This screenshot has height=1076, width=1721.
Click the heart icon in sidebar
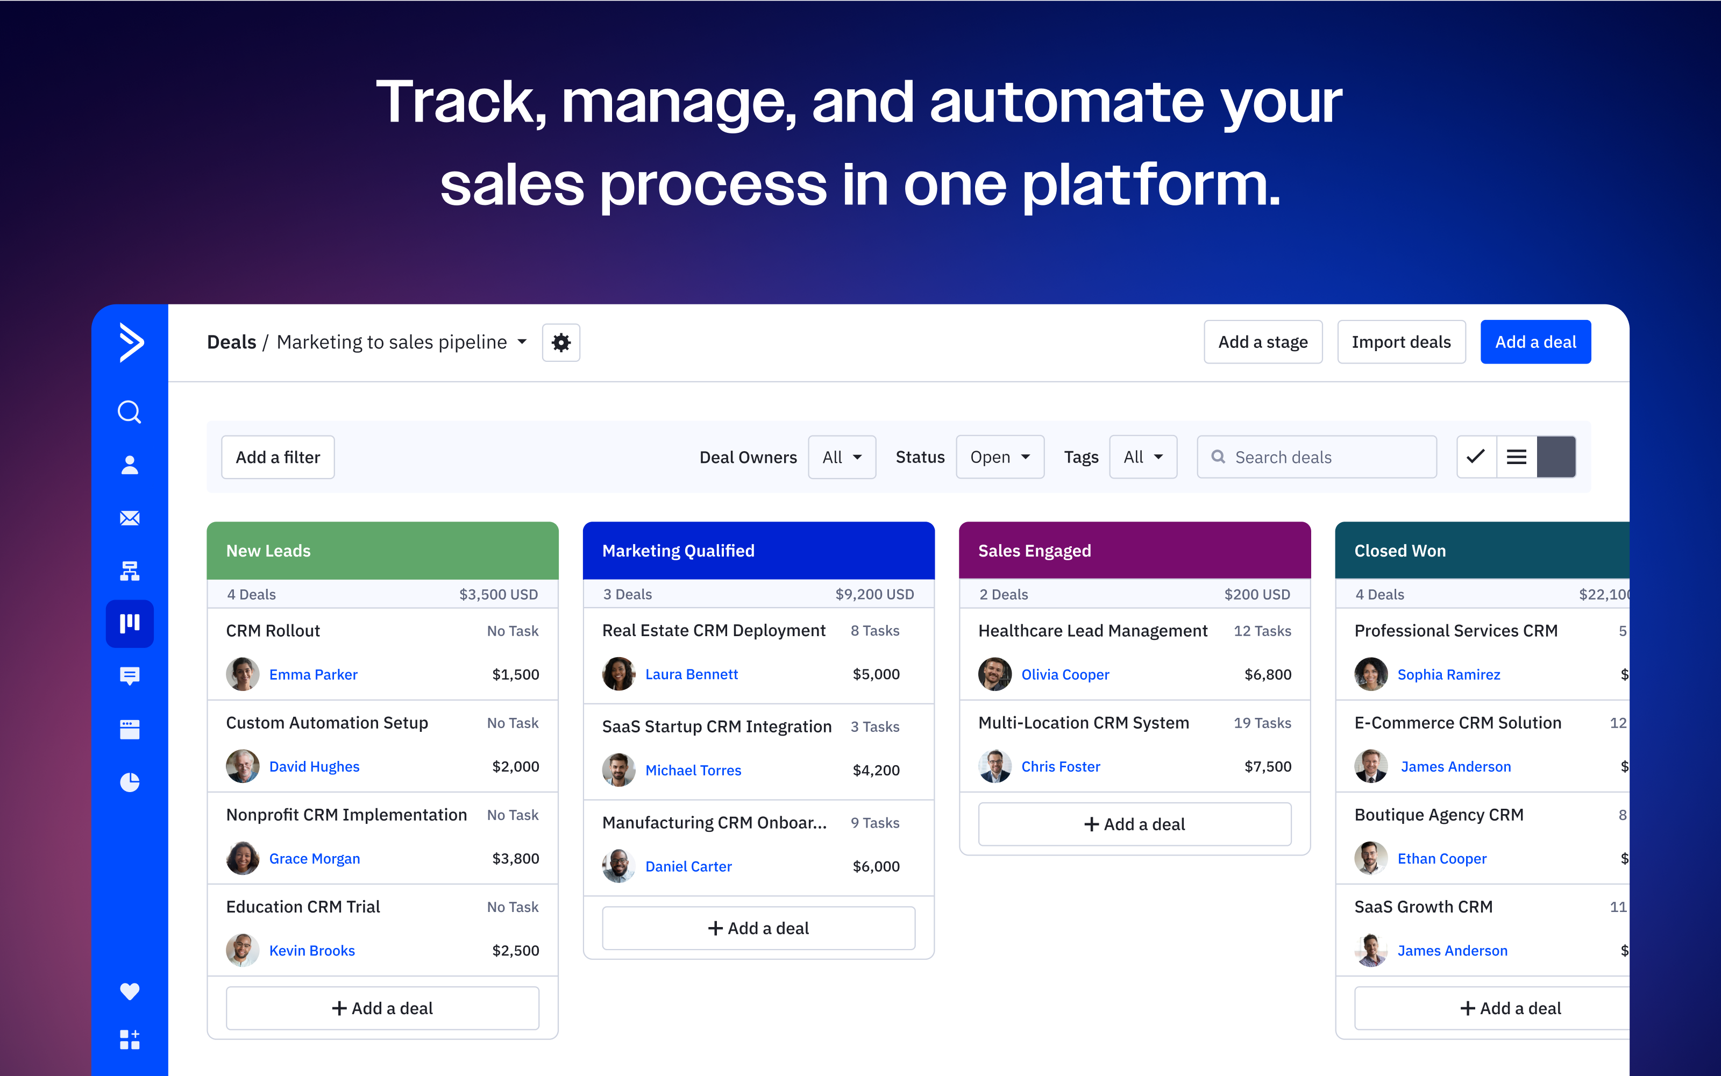pyautogui.click(x=129, y=991)
